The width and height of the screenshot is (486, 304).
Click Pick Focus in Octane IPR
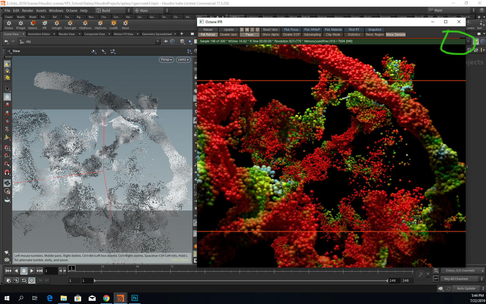(291, 30)
